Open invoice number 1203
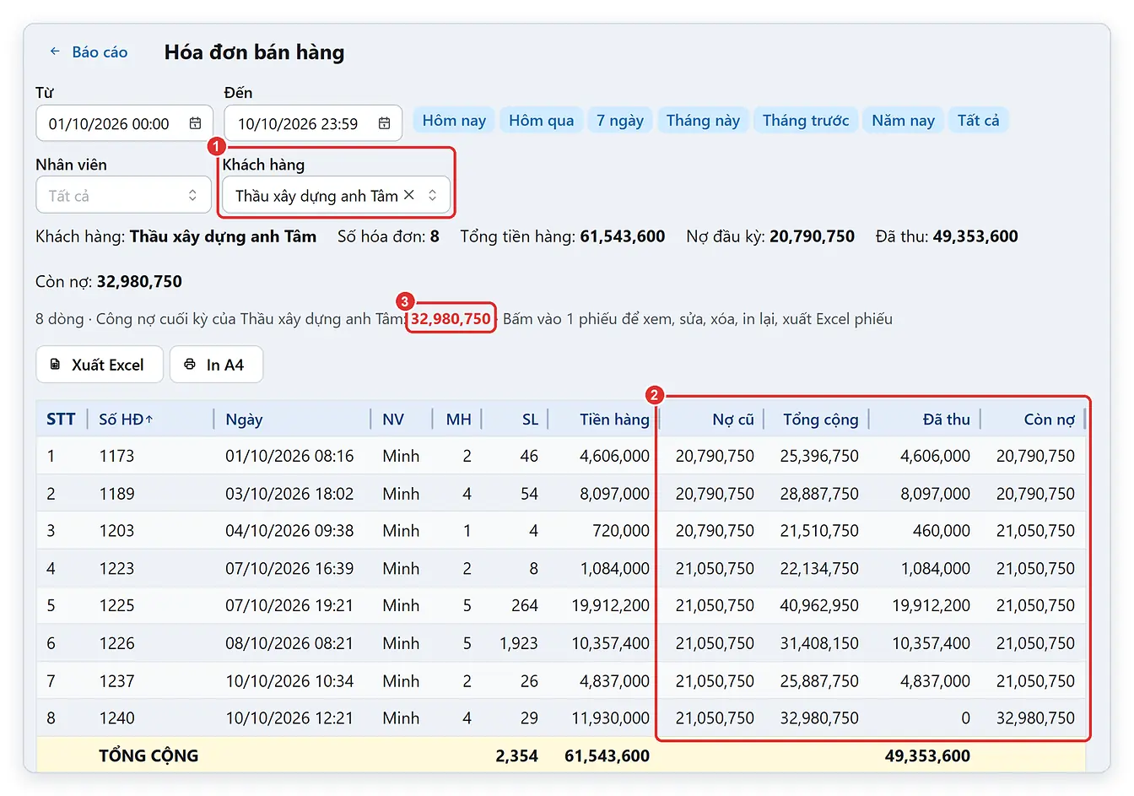Image resolution: width=1134 pixels, height=796 pixels. coord(116,530)
